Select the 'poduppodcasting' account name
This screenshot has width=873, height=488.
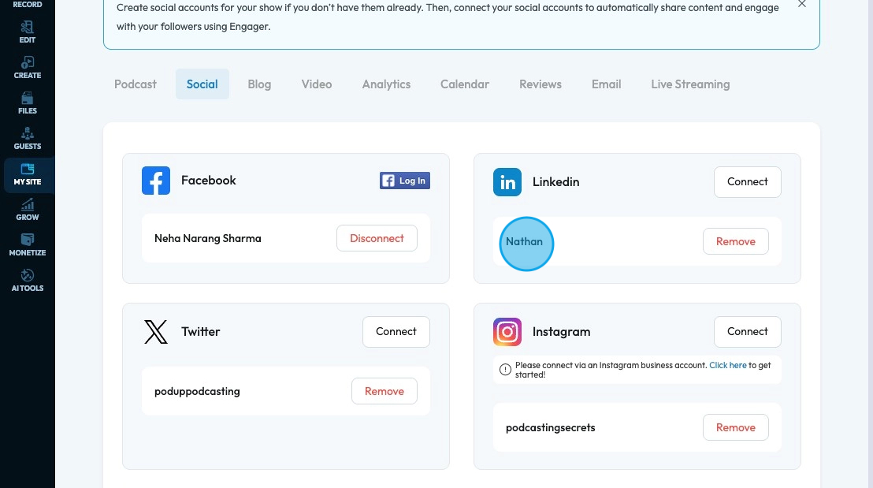coord(197,392)
